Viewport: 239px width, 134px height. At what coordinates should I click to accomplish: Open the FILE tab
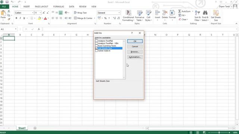coord(4,7)
